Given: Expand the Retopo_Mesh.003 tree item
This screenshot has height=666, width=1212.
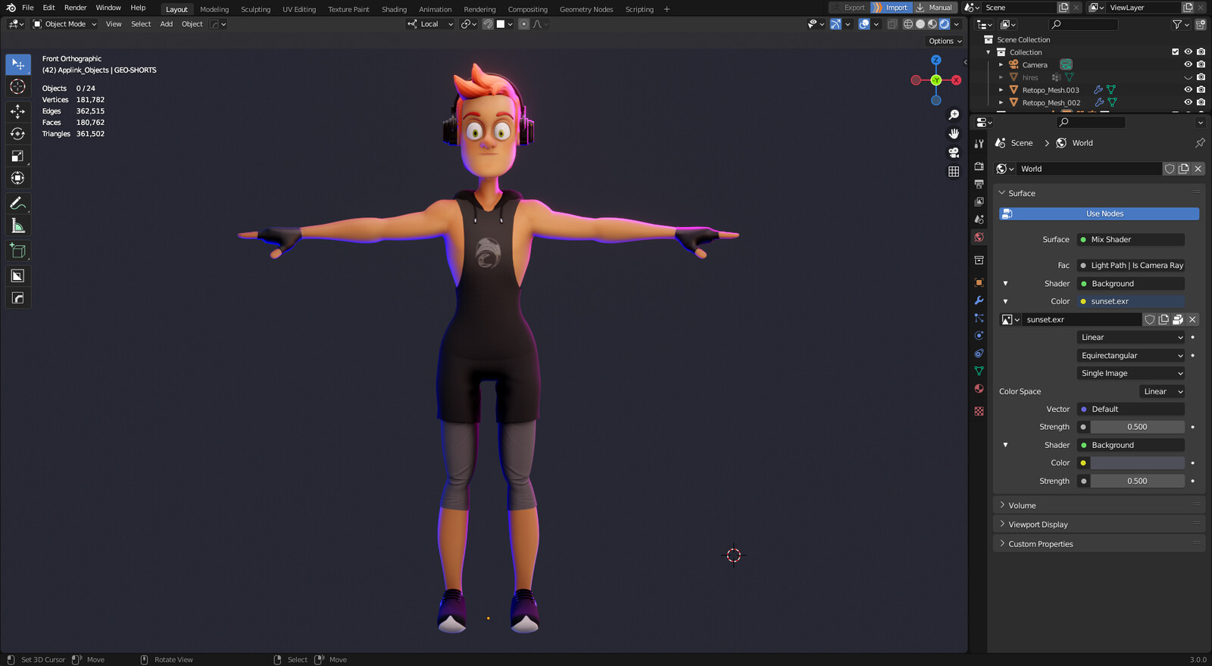Looking at the screenshot, I should click(1001, 90).
